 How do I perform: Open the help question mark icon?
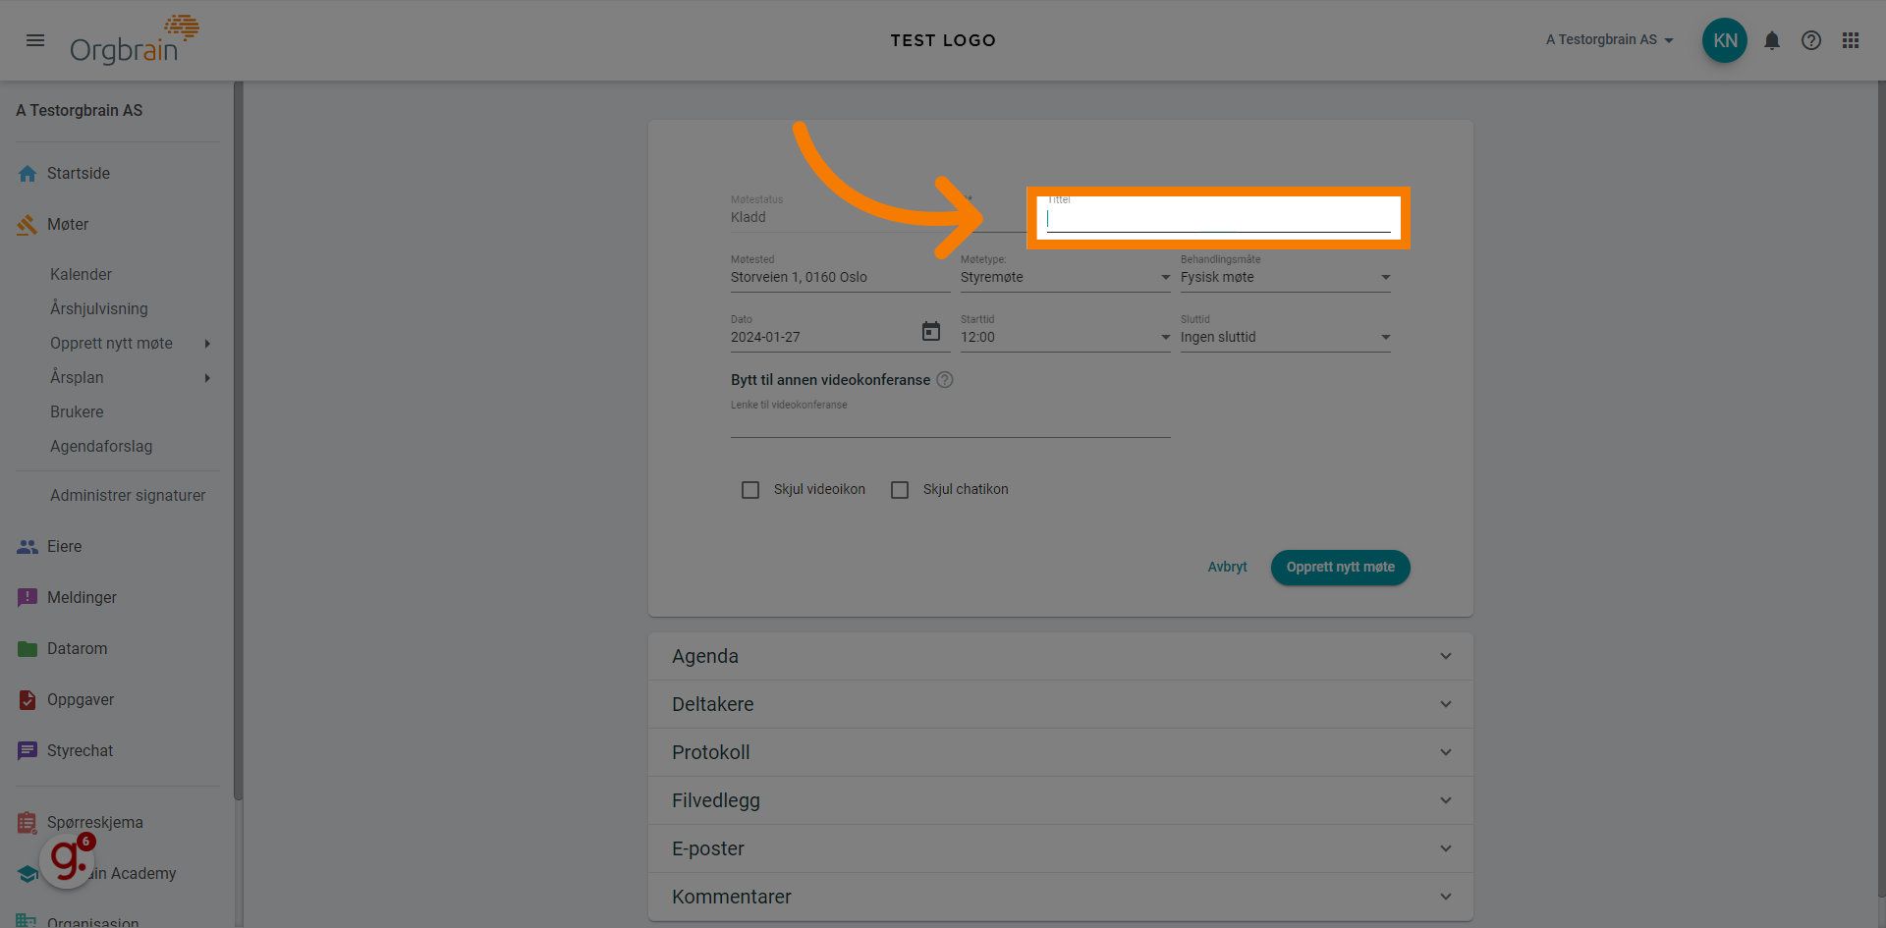(x=1811, y=40)
